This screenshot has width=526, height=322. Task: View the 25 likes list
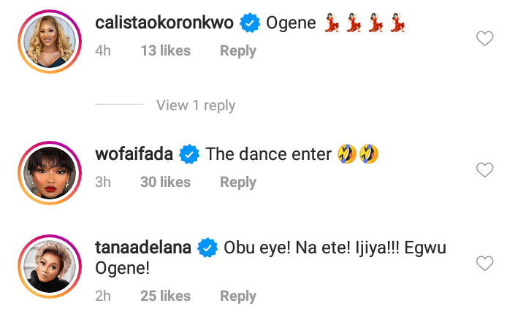click(165, 296)
